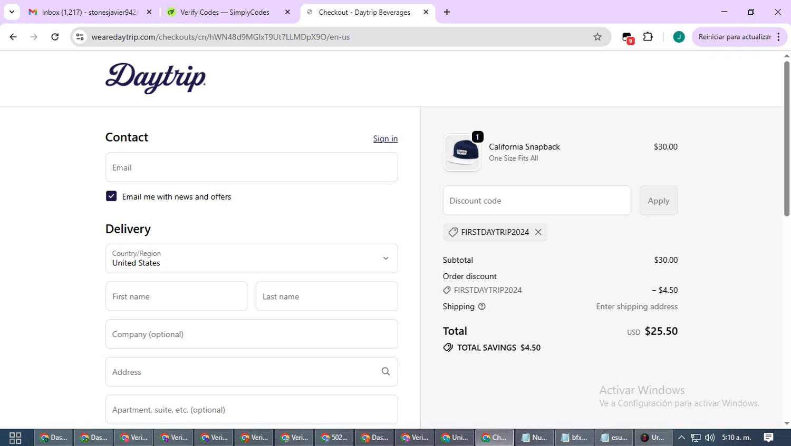Open the Ur... taskbar application
This screenshot has height=446, width=791.
[x=653, y=438]
